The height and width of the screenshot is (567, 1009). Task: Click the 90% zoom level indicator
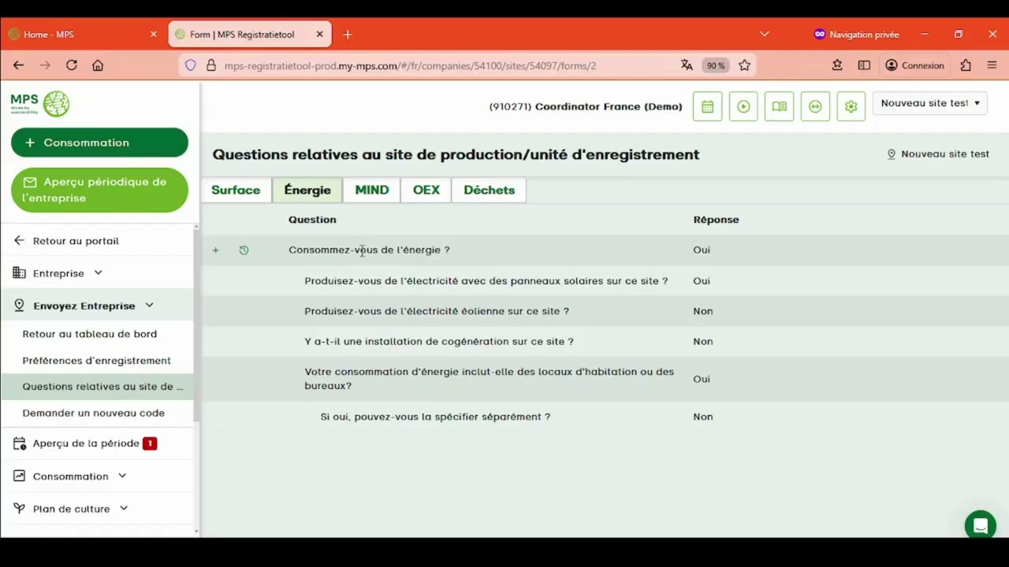pyautogui.click(x=715, y=65)
